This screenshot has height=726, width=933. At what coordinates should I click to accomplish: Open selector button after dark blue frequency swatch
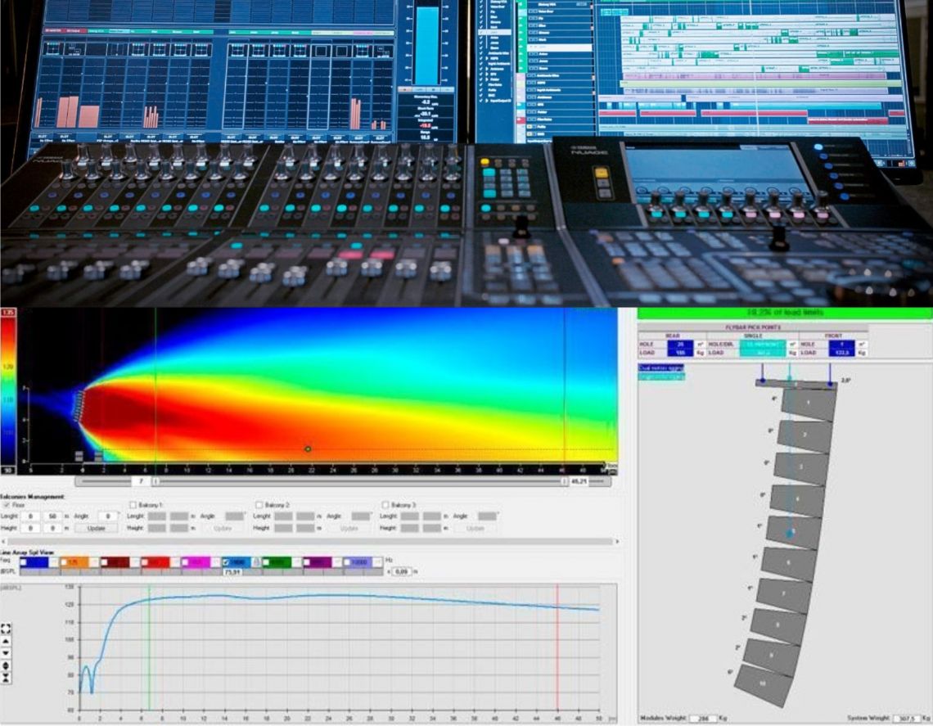coord(53,562)
